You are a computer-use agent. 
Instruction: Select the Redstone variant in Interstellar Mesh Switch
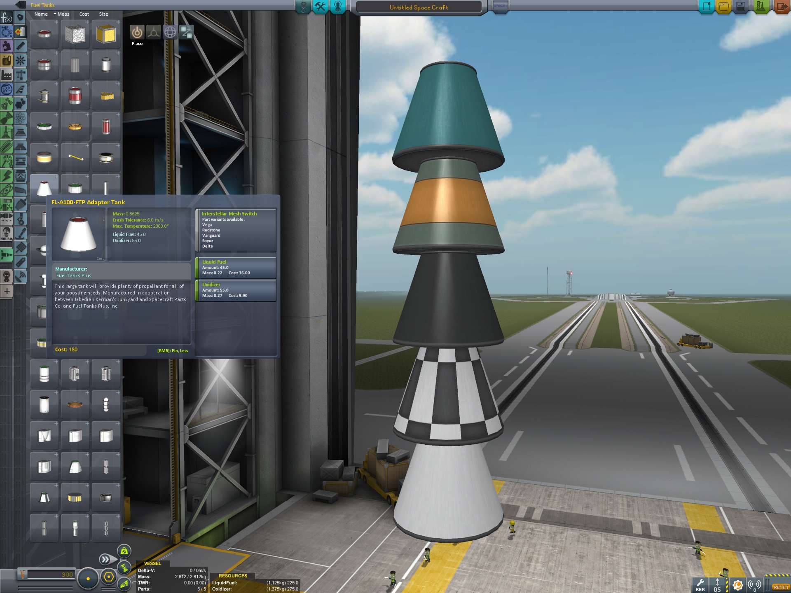pyautogui.click(x=212, y=230)
